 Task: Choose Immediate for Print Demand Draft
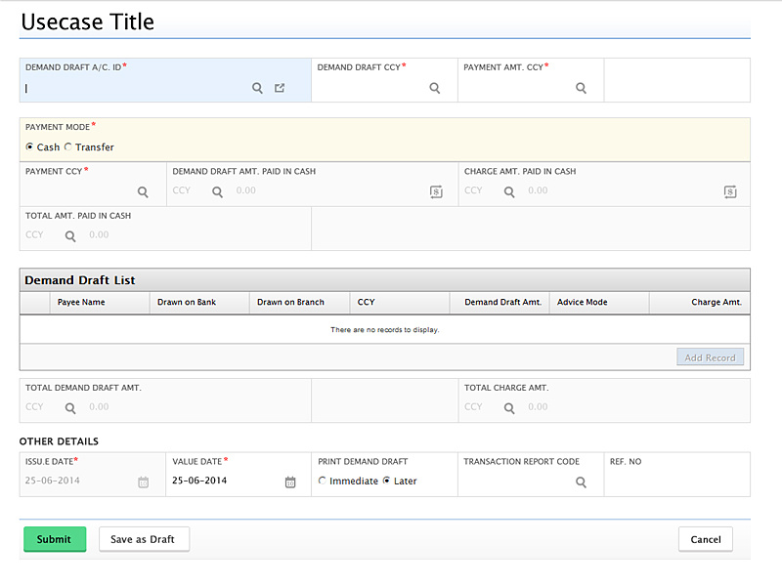tap(324, 481)
